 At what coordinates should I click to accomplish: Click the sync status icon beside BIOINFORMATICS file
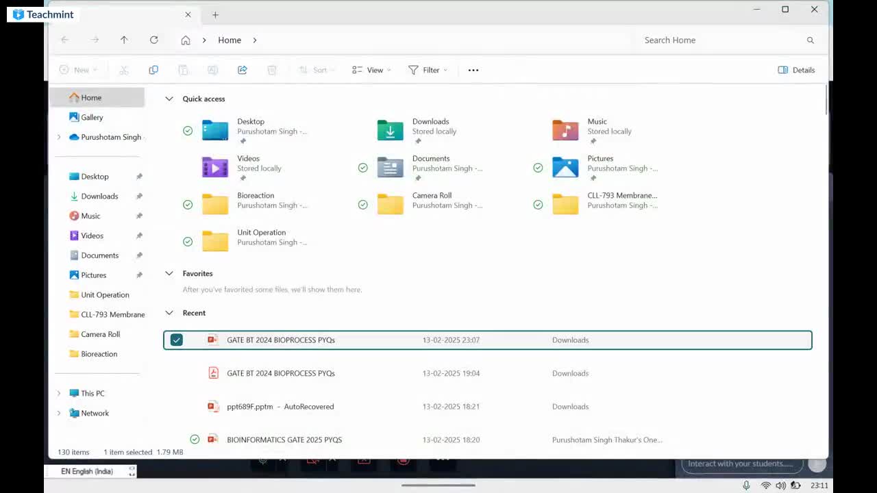[195, 440]
